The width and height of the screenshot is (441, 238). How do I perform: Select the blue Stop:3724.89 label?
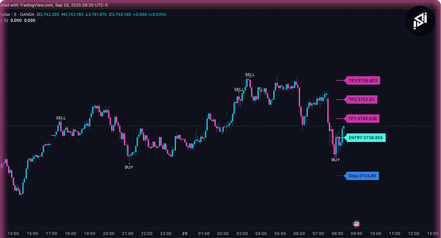[362, 176]
